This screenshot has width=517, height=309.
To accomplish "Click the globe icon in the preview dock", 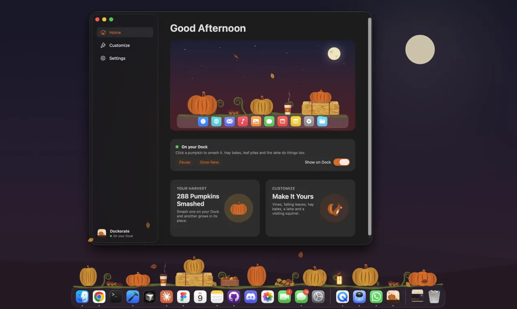I will pos(217,121).
